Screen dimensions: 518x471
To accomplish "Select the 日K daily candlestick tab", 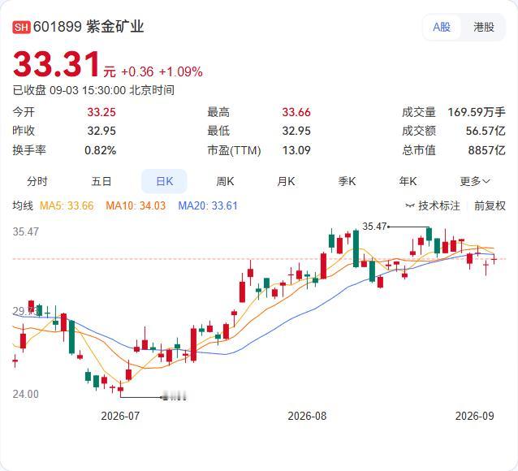I will pos(164,181).
